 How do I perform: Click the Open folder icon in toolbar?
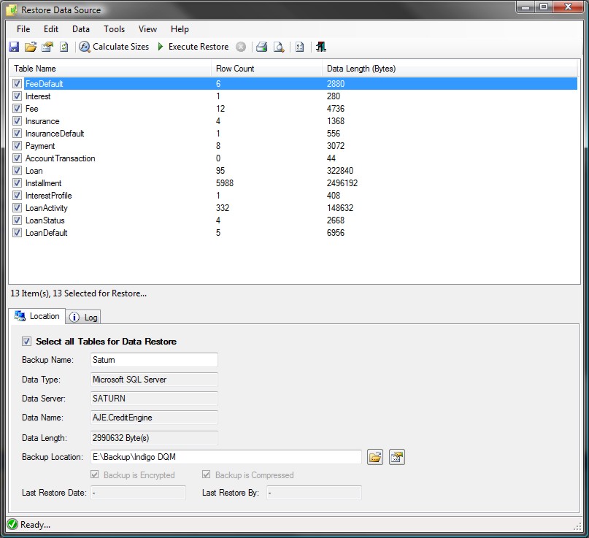point(30,47)
